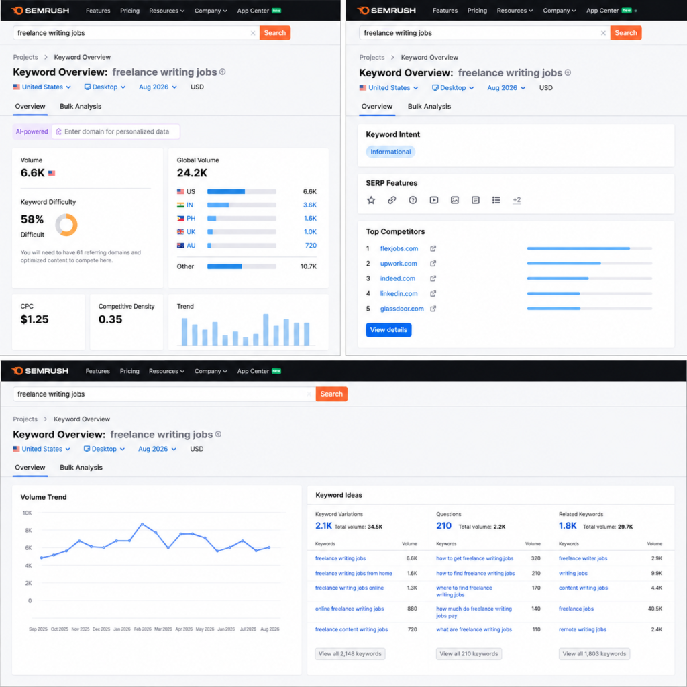Open Aug 2026 date dropdown in top-right panel
The image size is (687, 687).
click(506, 88)
